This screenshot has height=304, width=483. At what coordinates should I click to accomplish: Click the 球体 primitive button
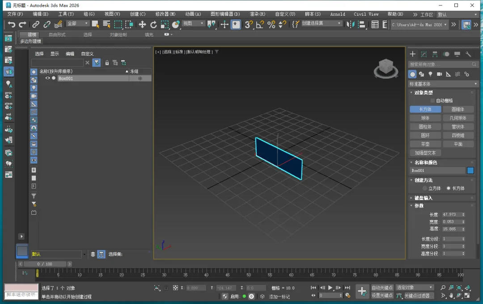425,118
